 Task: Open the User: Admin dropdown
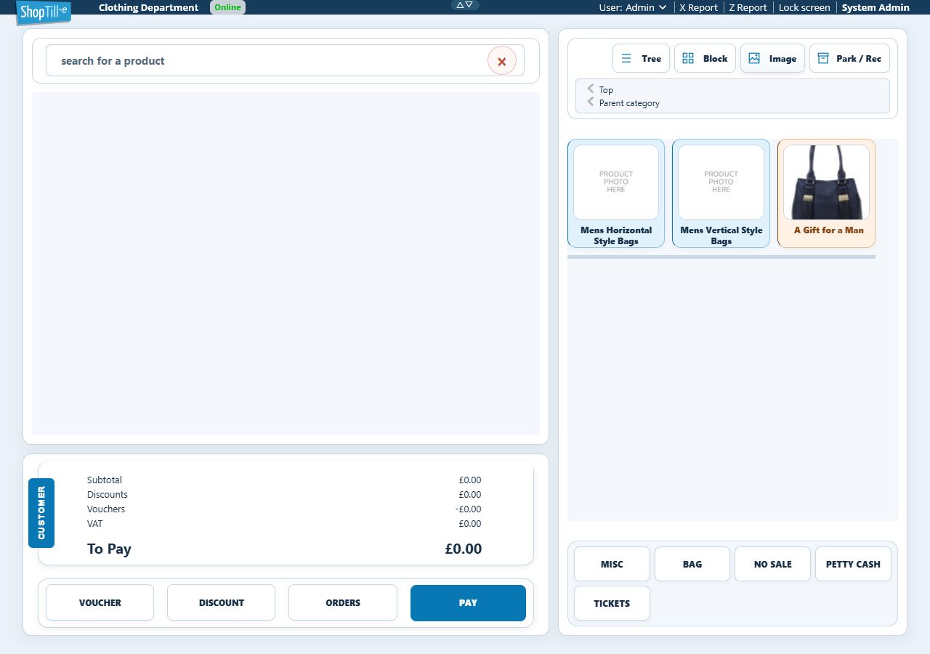coord(632,7)
